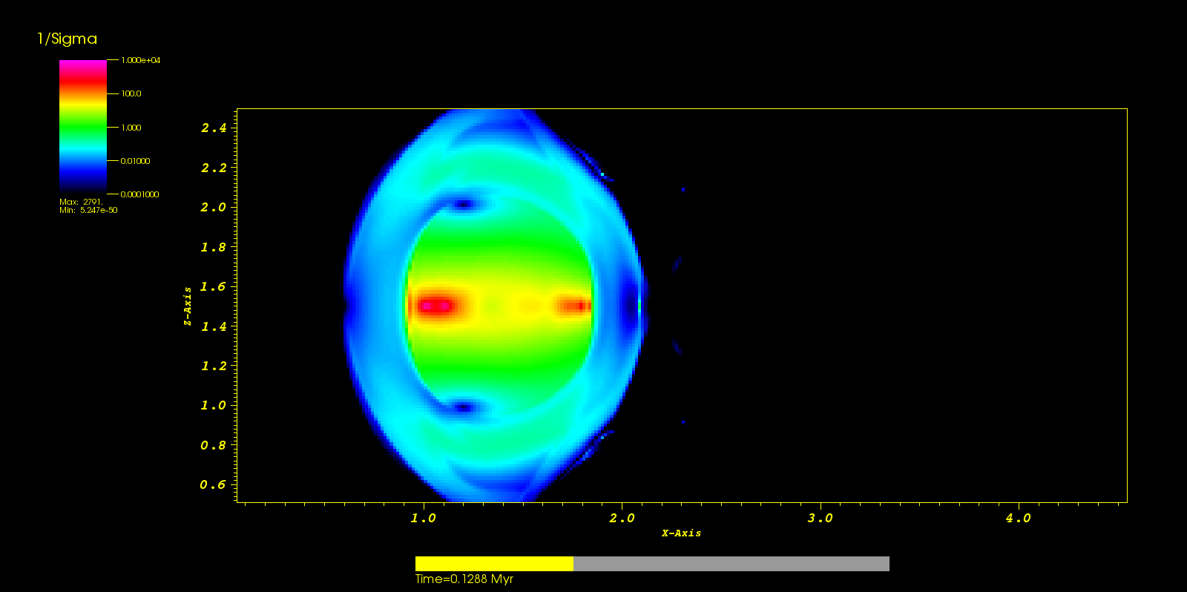Screen dimensions: 1187x592
Task: Click the 1.0 tick label on X-Axis
Action: click(x=424, y=518)
